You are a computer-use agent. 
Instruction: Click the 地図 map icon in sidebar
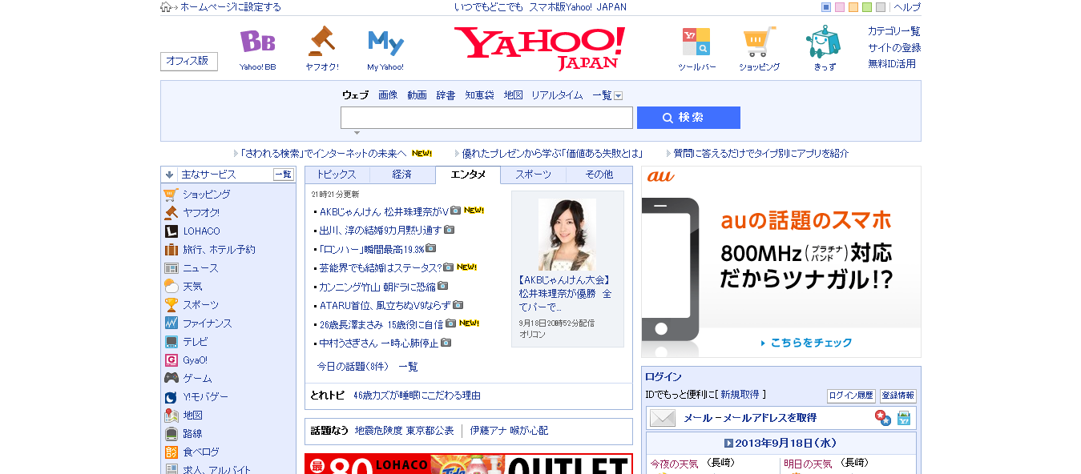click(x=171, y=416)
